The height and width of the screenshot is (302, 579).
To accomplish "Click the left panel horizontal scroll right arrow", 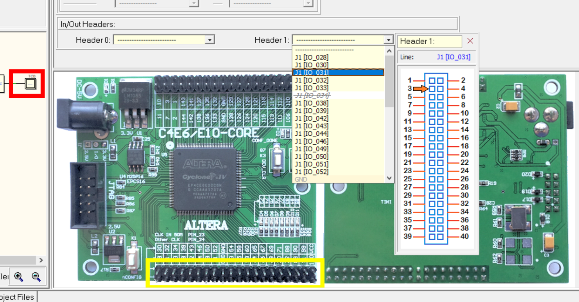I will (x=41, y=260).
